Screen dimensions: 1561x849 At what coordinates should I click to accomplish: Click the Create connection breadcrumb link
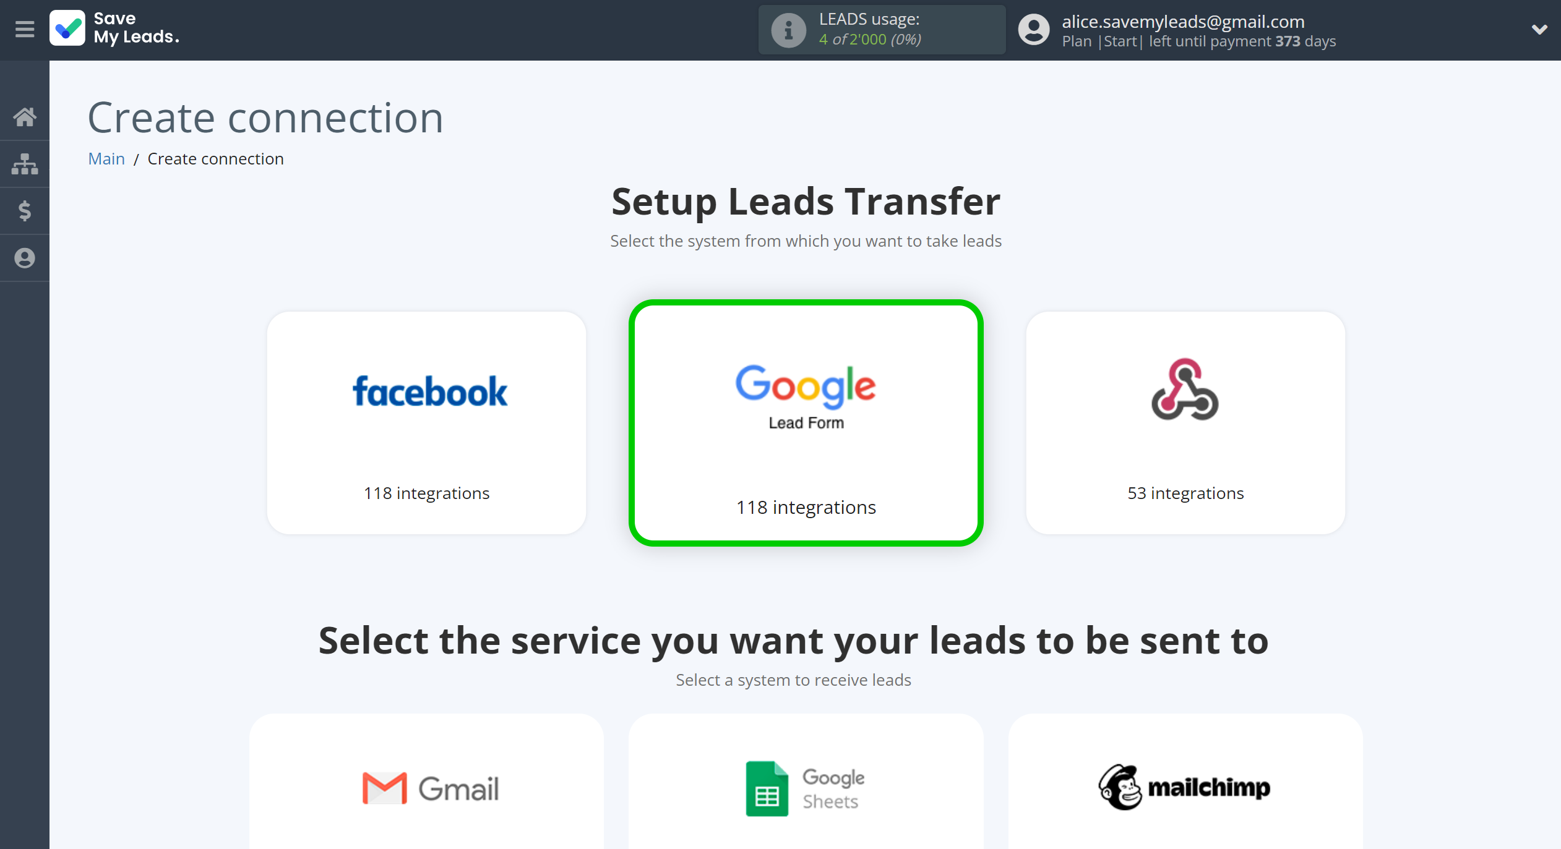coord(215,159)
